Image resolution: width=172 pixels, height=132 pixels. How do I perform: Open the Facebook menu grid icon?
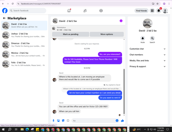(152, 11)
